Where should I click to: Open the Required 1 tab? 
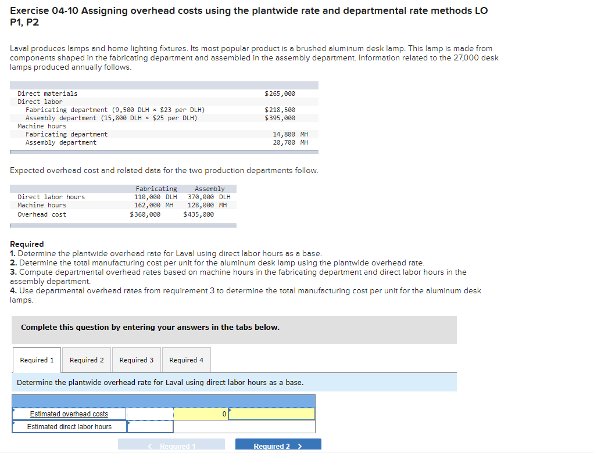37,360
